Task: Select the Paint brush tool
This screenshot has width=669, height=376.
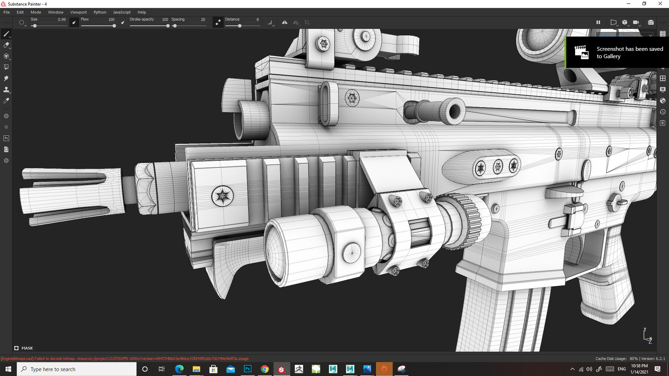Action: pyautogui.click(x=6, y=34)
